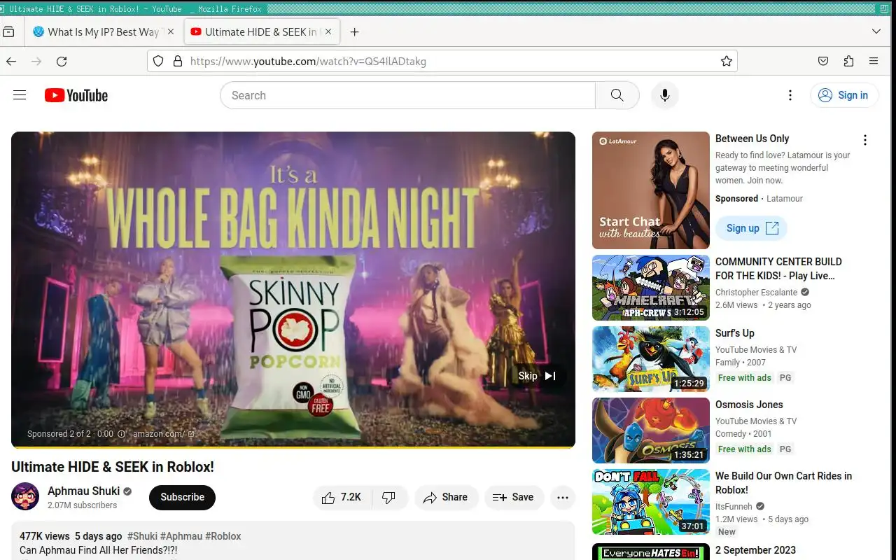Viewport: 896px width, 560px height.
Task: Open Osmosis Jones movie thumbnail
Action: (x=651, y=430)
